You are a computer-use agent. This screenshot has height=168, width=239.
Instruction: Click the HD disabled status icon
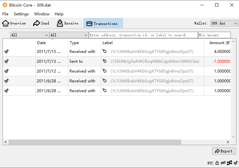[x=223, y=163]
